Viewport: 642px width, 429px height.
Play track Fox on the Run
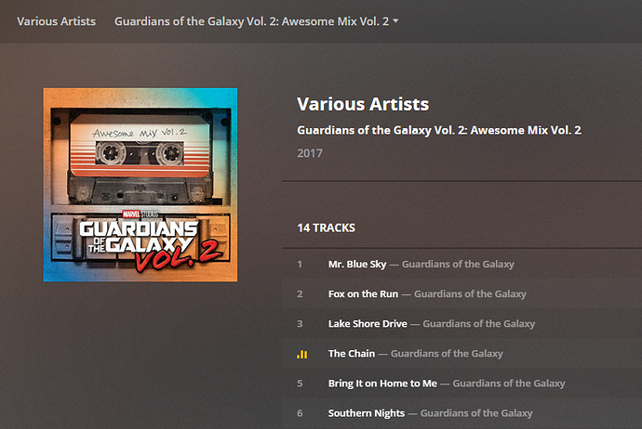pyautogui.click(x=363, y=294)
